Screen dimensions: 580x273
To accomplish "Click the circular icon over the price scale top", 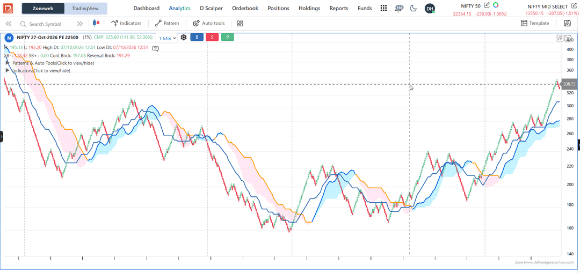I will [569, 38].
